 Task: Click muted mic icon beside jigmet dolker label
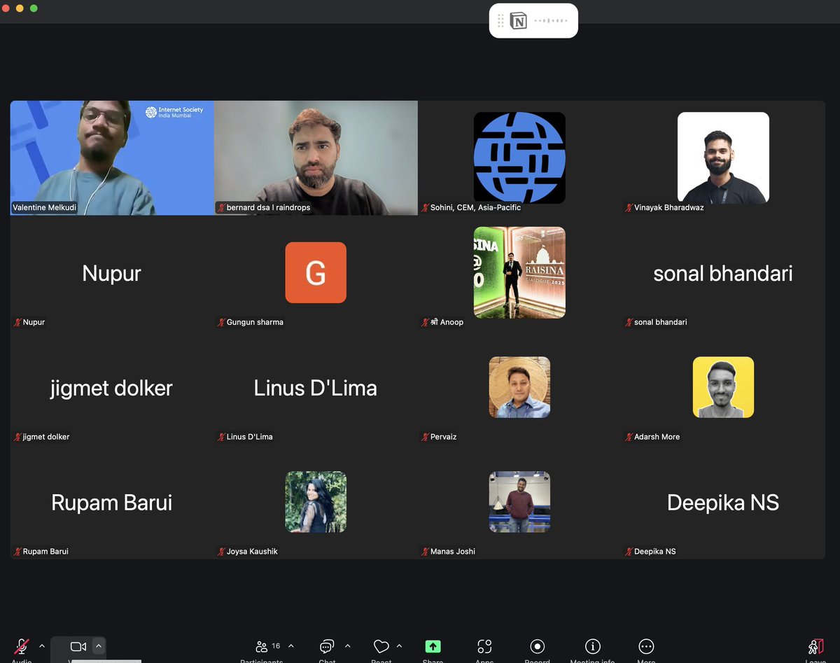coord(17,437)
